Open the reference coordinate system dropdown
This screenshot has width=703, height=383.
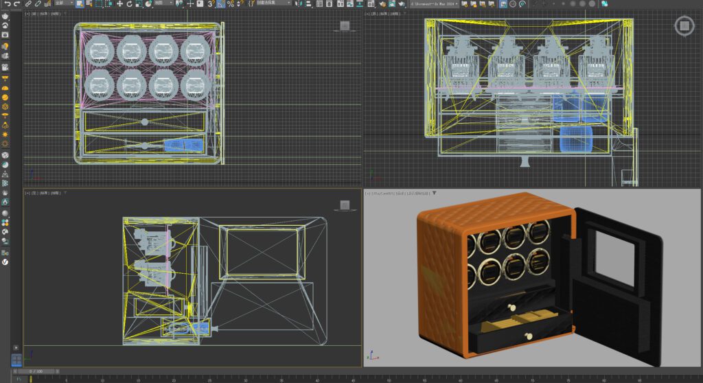click(x=166, y=4)
